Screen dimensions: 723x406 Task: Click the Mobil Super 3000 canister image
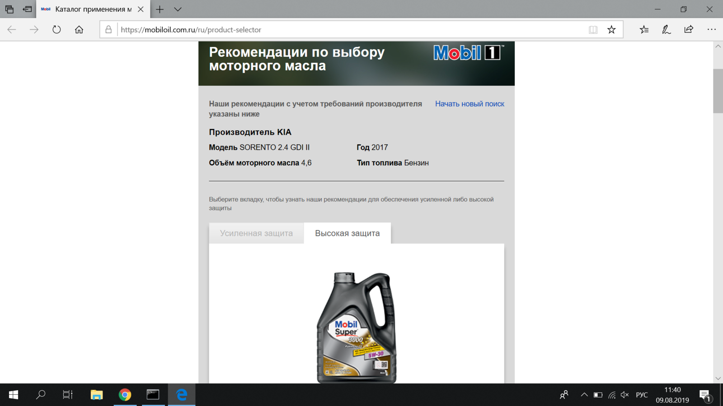[x=357, y=328]
